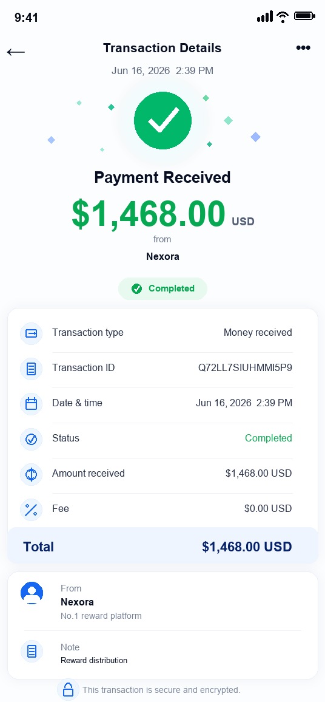The image size is (325, 702).
Task: Click the Transaction type icon
Action: (x=32, y=333)
